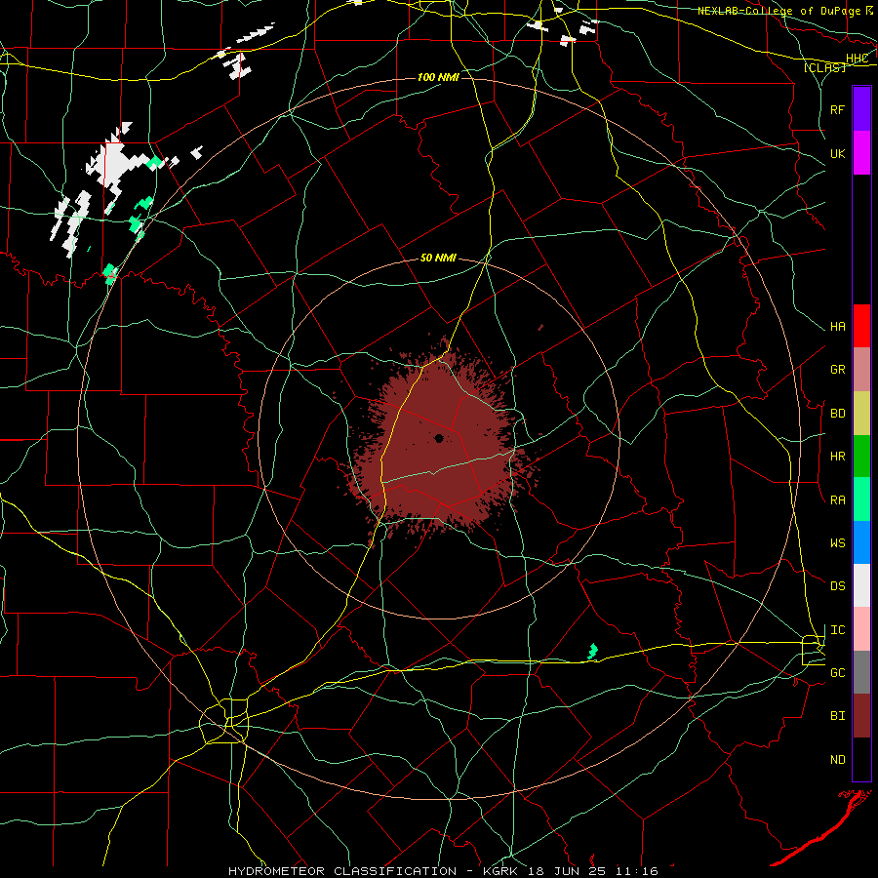Image resolution: width=878 pixels, height=878 pixels.
Task: Select the yellow BD legend swatch
Action: coord(861,414)
